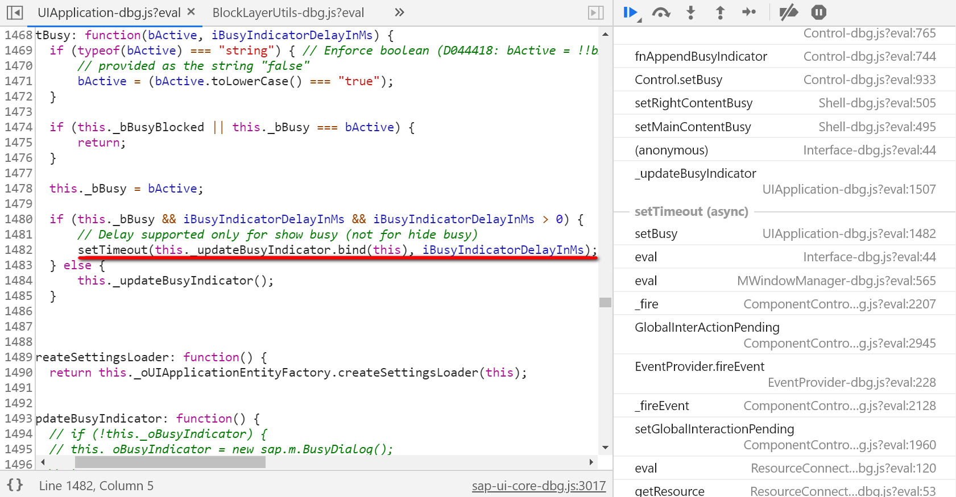Image resolution: width=956 pixels, height=497 pixels.
Task: Deactivate breakpoints toggle
Action: pos(788,12)
